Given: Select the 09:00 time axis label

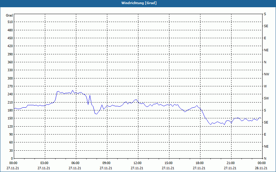Looking at the screenshot, I should (107, 163).
